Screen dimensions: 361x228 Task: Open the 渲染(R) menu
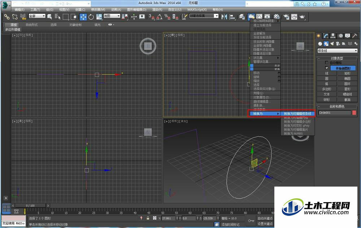pos(157,10)
